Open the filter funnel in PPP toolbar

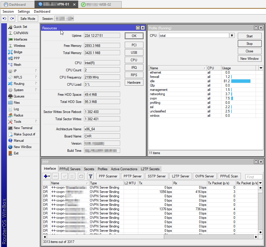(90, 176)
